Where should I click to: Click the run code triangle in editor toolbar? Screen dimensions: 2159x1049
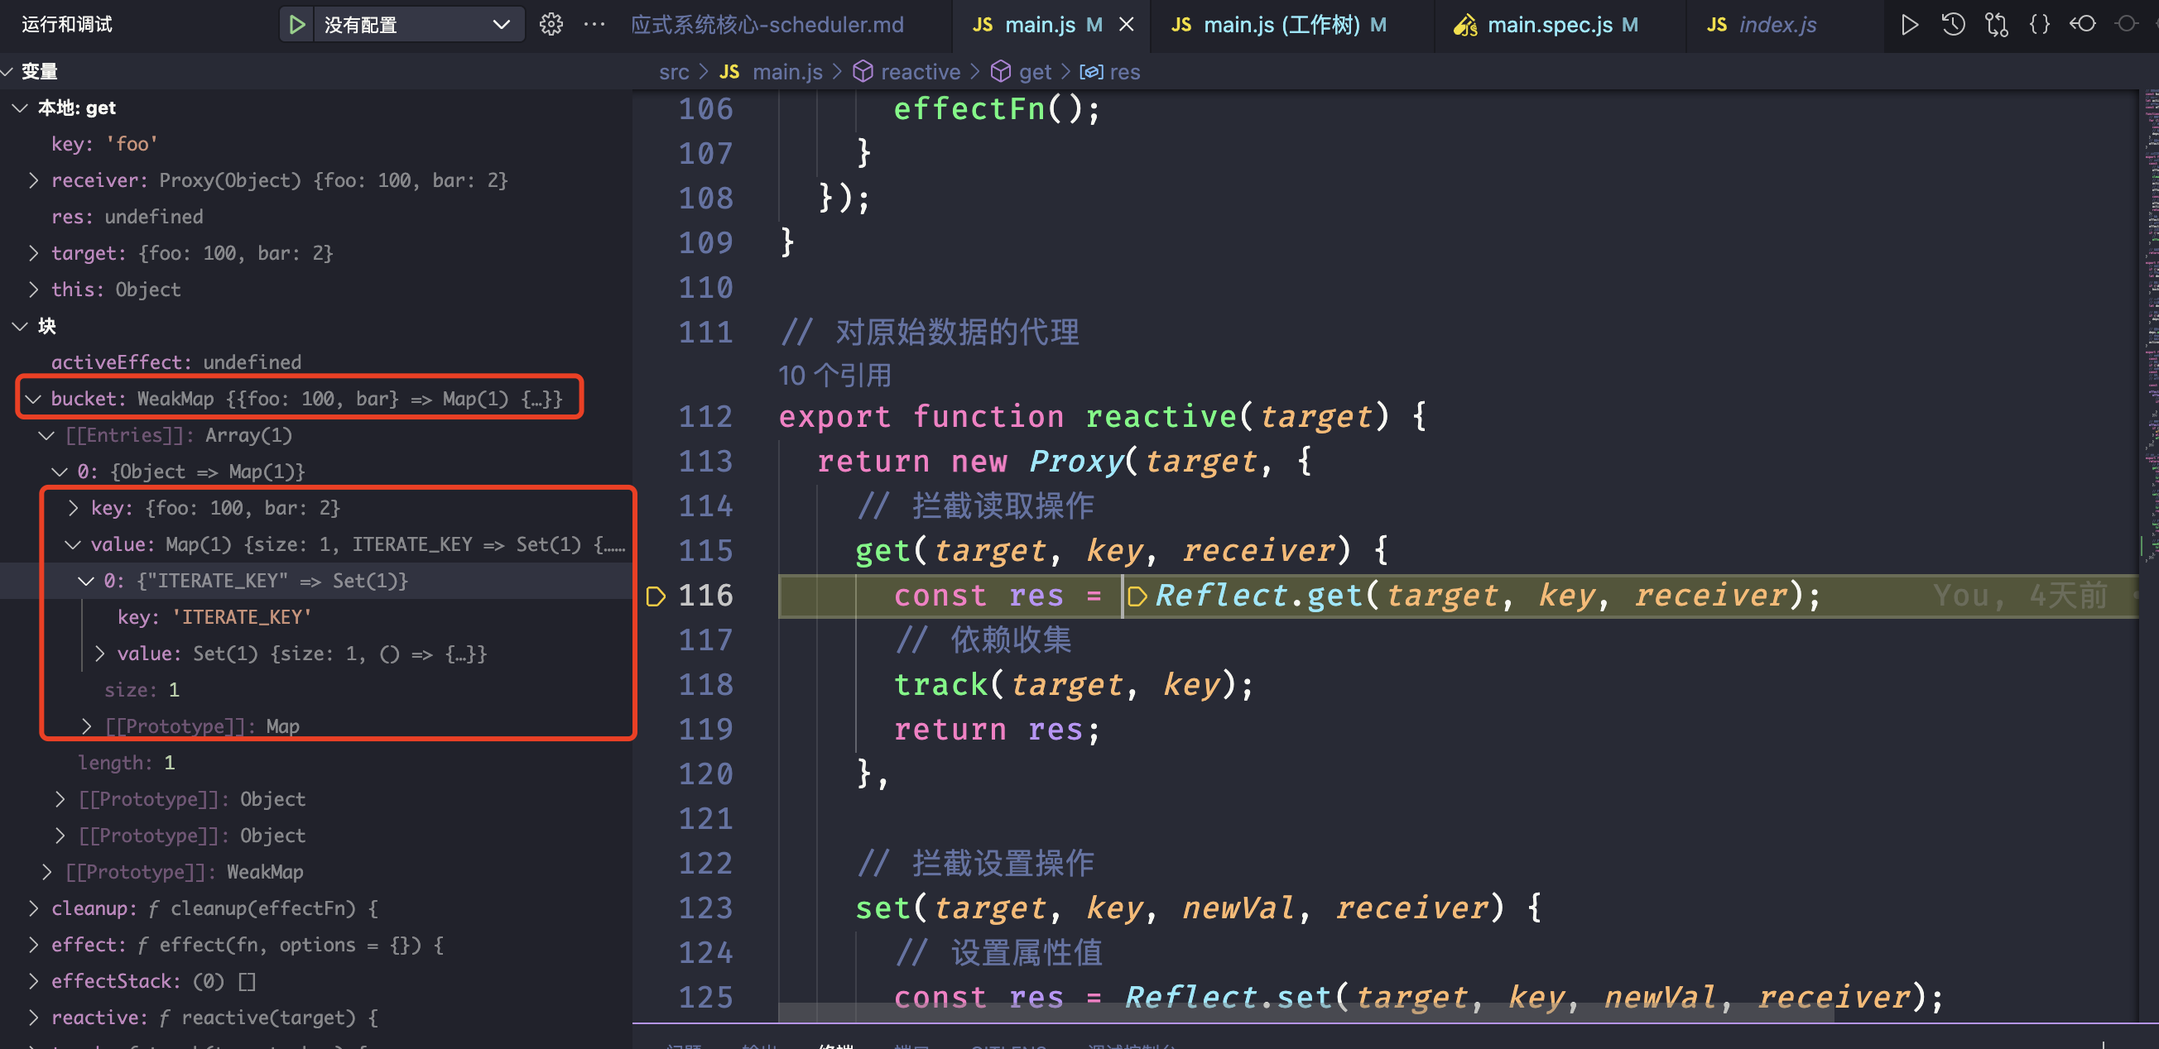point(1909,24)
